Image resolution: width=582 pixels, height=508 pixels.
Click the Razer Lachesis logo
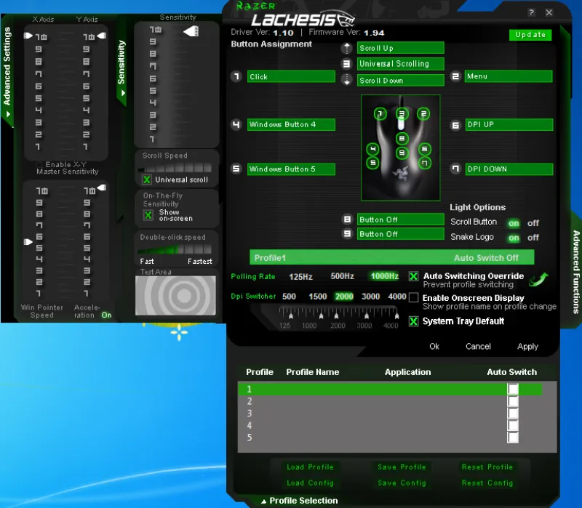point(302,17)
